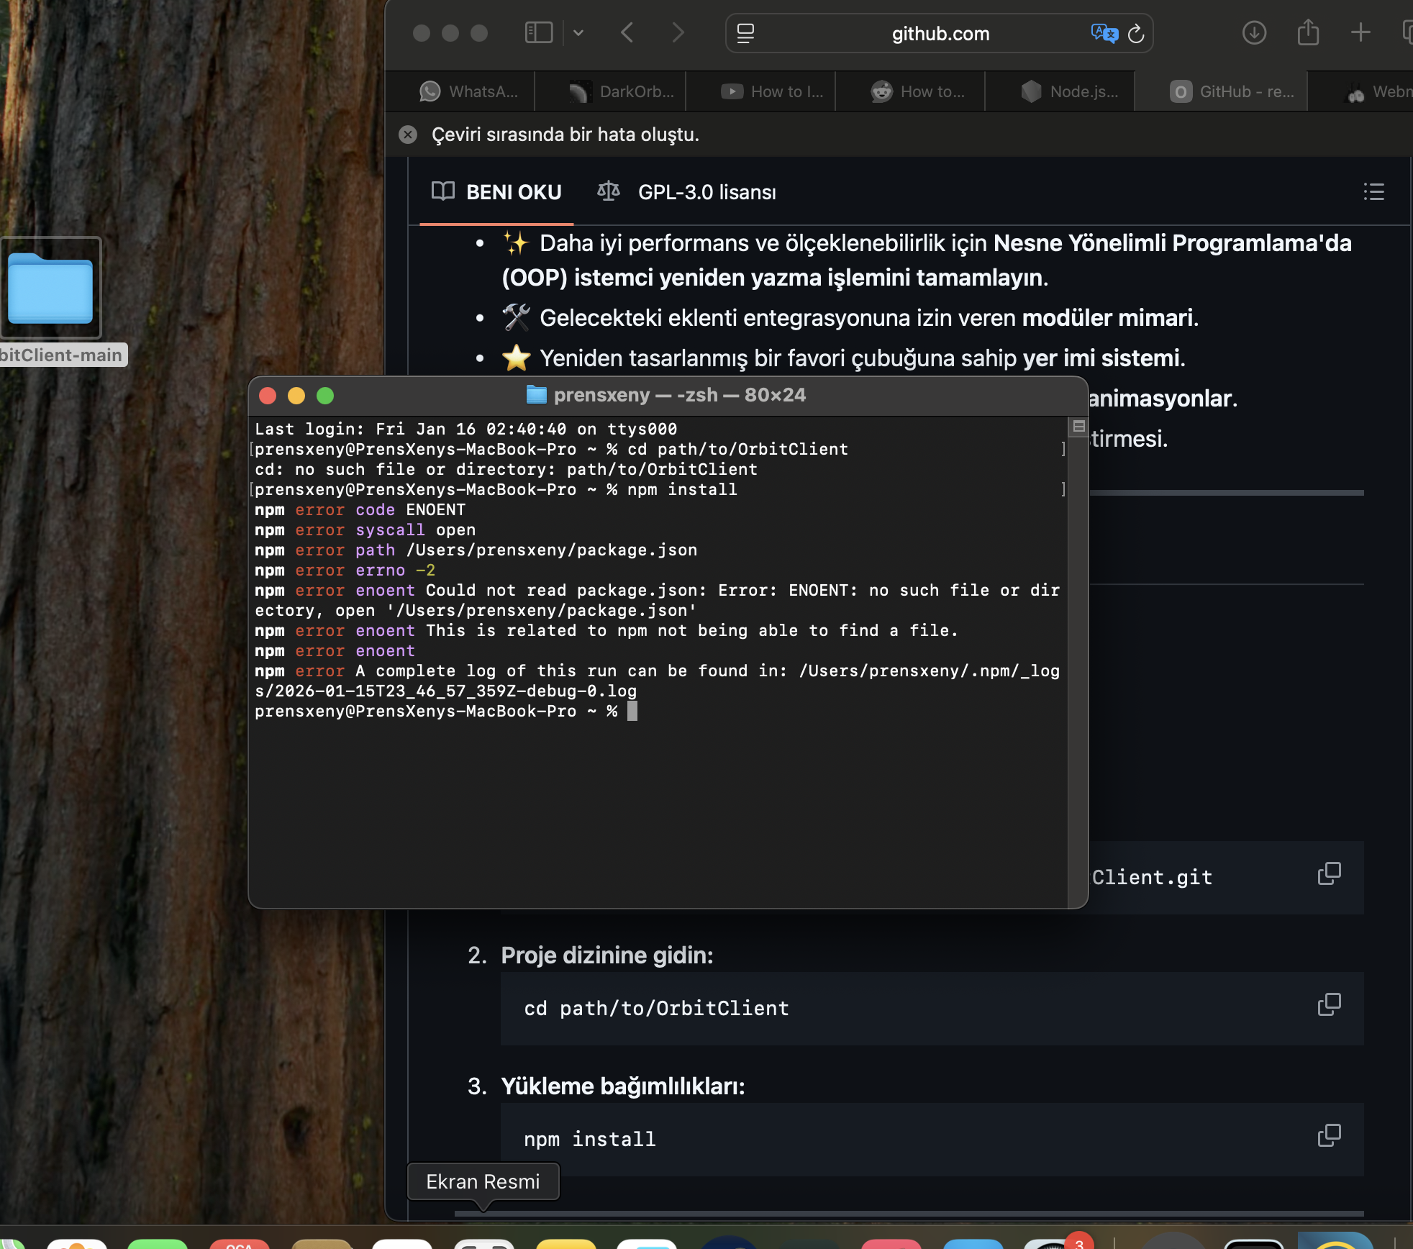Click the Terminal prompt cursor on last line

pyautogui.click(x=632, y=712)
